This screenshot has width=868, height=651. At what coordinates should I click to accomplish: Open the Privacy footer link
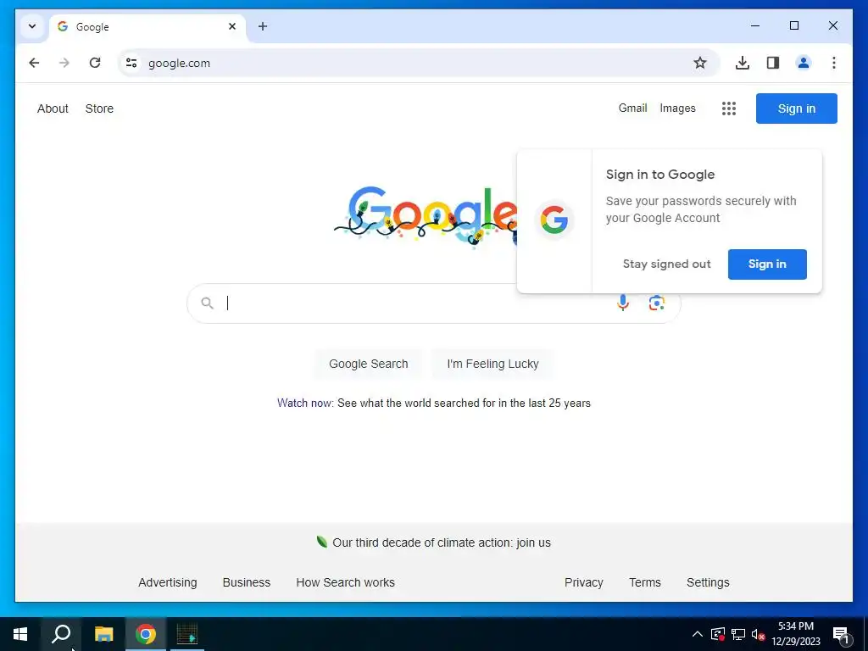(583, 582)
